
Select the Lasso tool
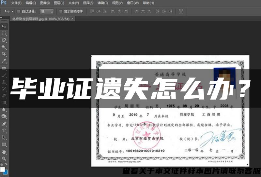coord(4,40)
